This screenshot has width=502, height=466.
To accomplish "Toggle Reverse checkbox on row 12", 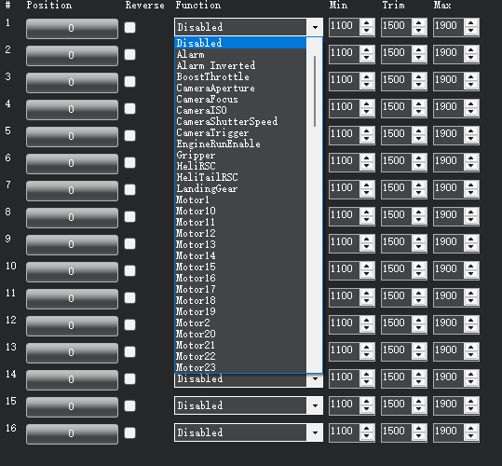I will click(130, 324).
